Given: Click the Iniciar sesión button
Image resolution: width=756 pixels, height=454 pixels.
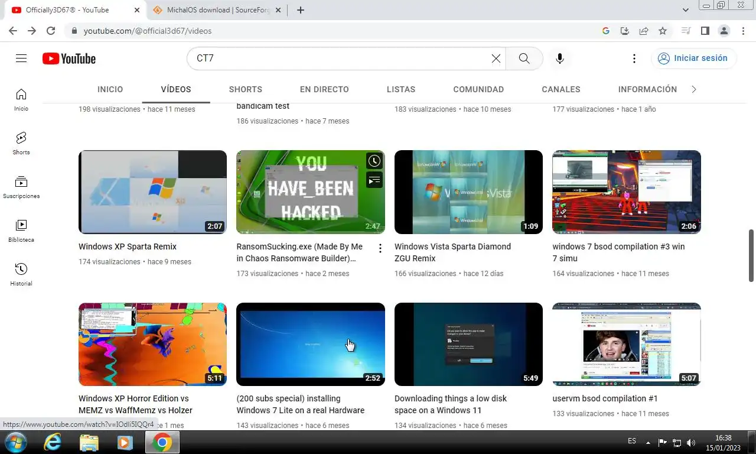Looking at the screenshot, I should (x=693, y=58).
